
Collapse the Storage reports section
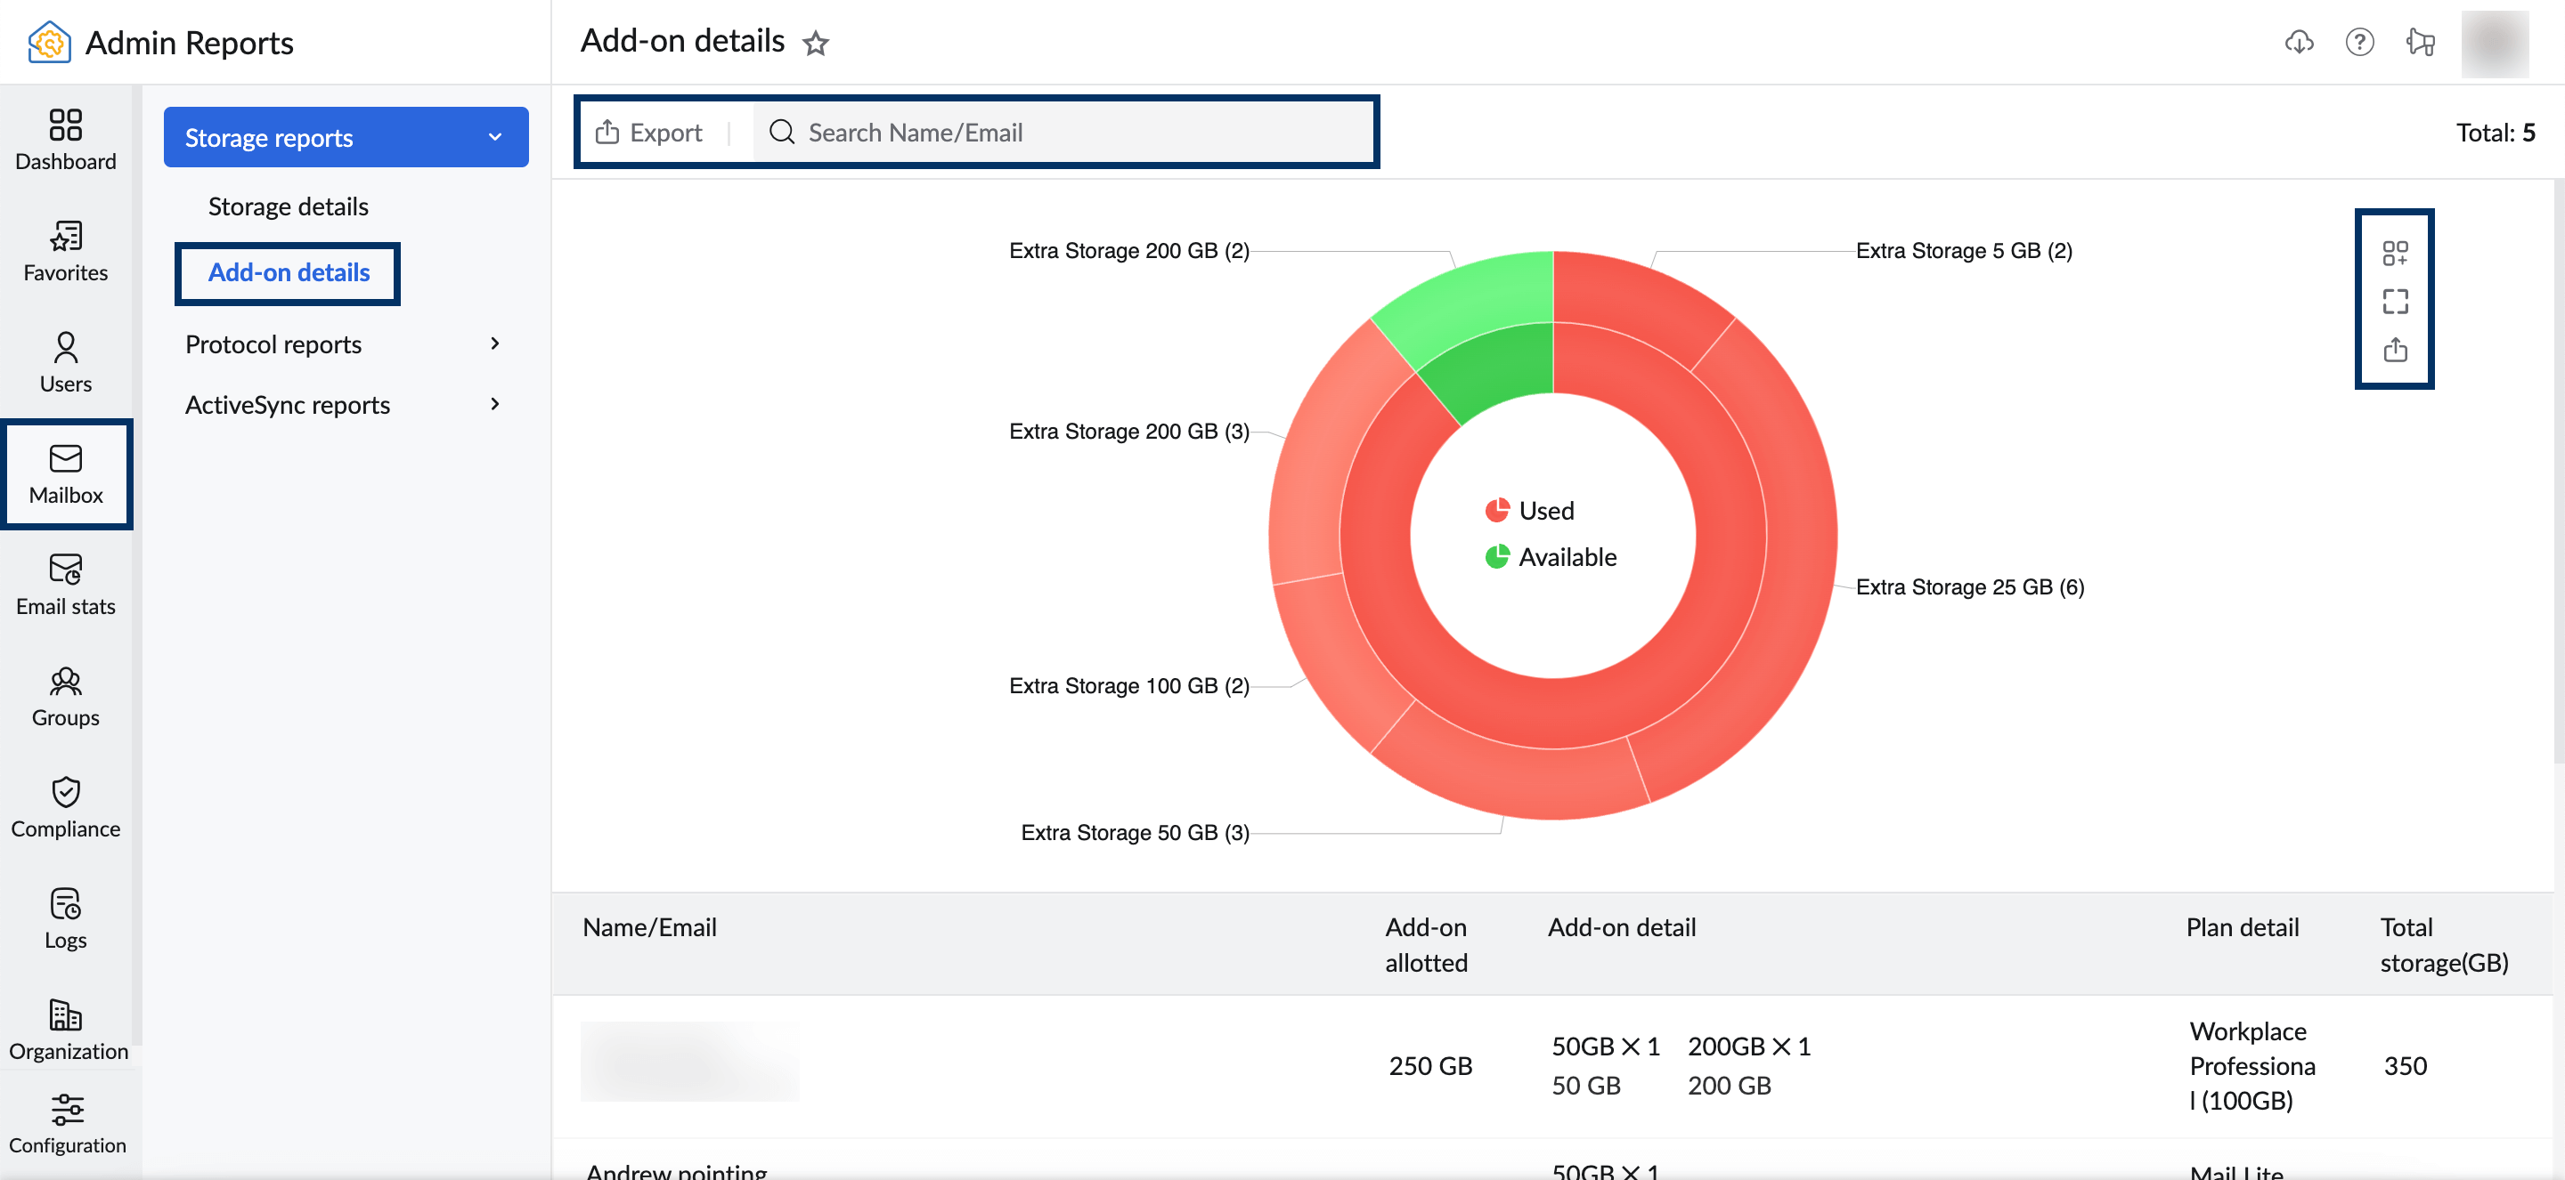point(495,136)
